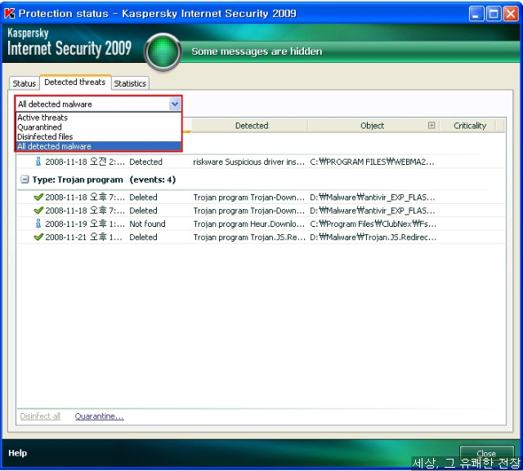Screen dimensions: 523x471
Task: Click the green checkmark on first Deleted row
Action: tap(38, 198)
